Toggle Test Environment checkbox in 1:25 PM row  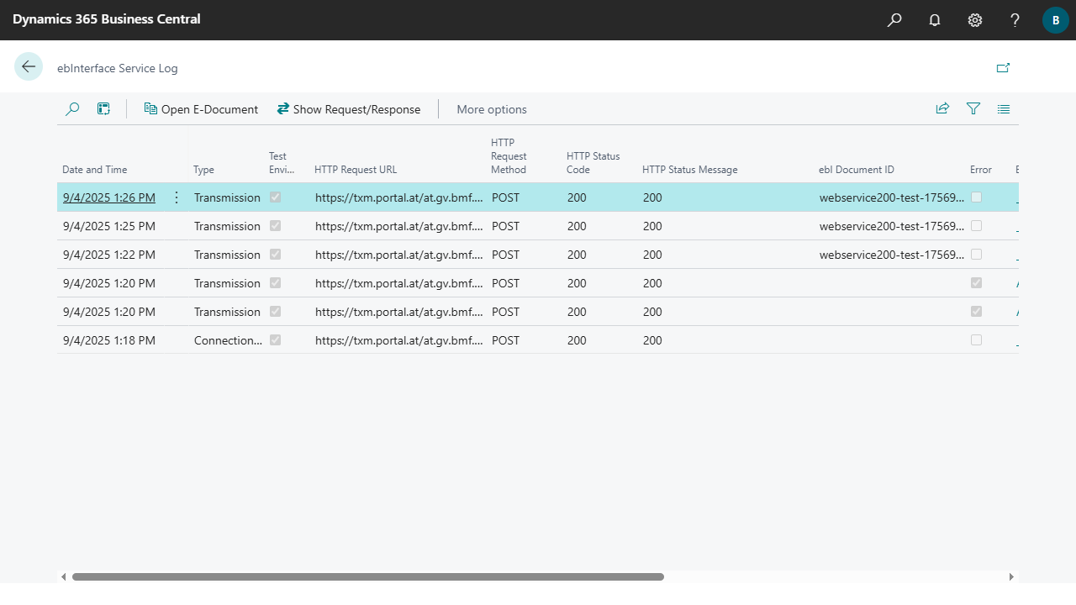tap(275, 226)
